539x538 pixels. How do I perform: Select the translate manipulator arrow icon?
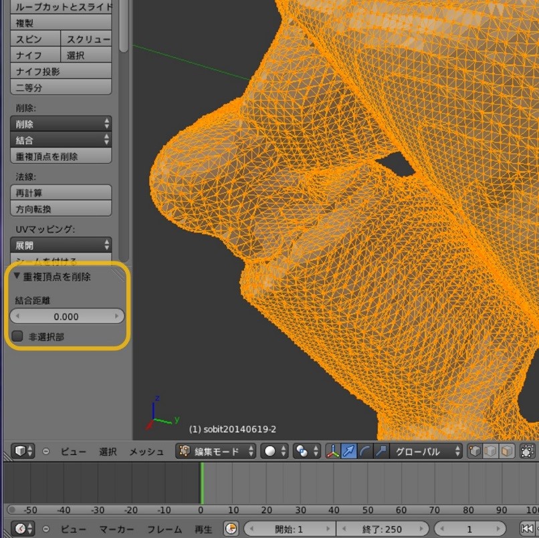[x=349, y=451]
